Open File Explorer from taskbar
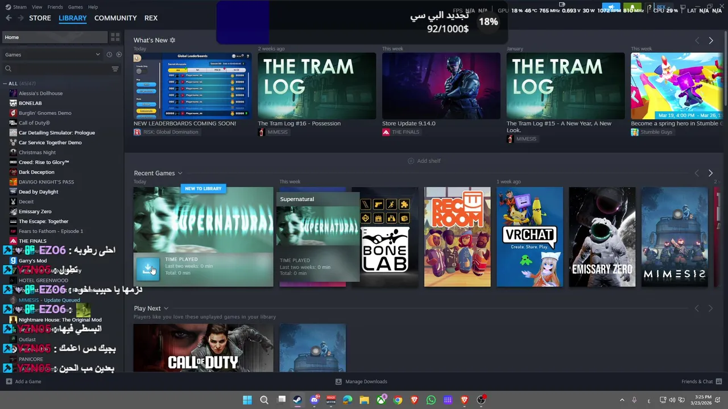The width and height of the screenshot is (728, 409). (364, 400)
